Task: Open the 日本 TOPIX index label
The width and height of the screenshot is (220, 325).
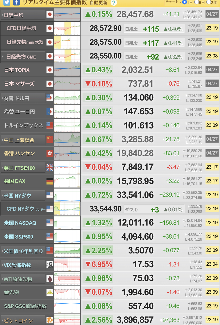Action: tap(17, 70)
